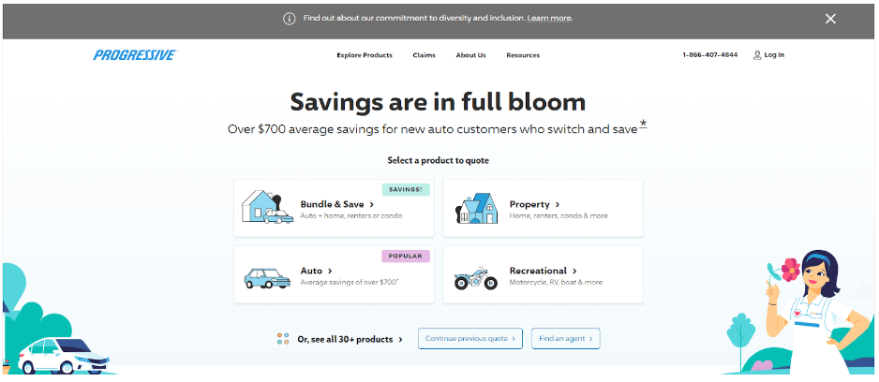Click the user icon beside Log In
The height and width of the screenshot is (382, 879).
(x=757, y=55)
